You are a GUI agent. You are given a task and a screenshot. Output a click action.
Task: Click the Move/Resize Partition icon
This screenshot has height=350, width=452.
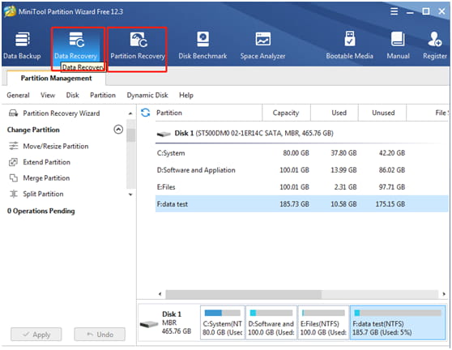click(x=13, y=146)
